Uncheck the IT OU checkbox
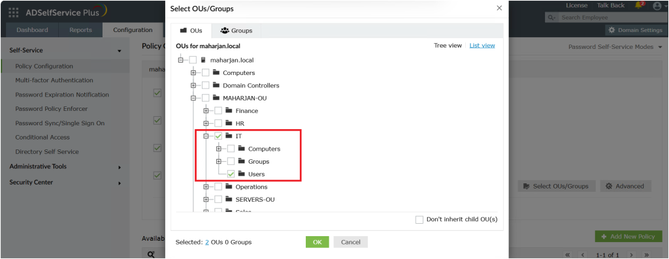 [x=218, y=136]
